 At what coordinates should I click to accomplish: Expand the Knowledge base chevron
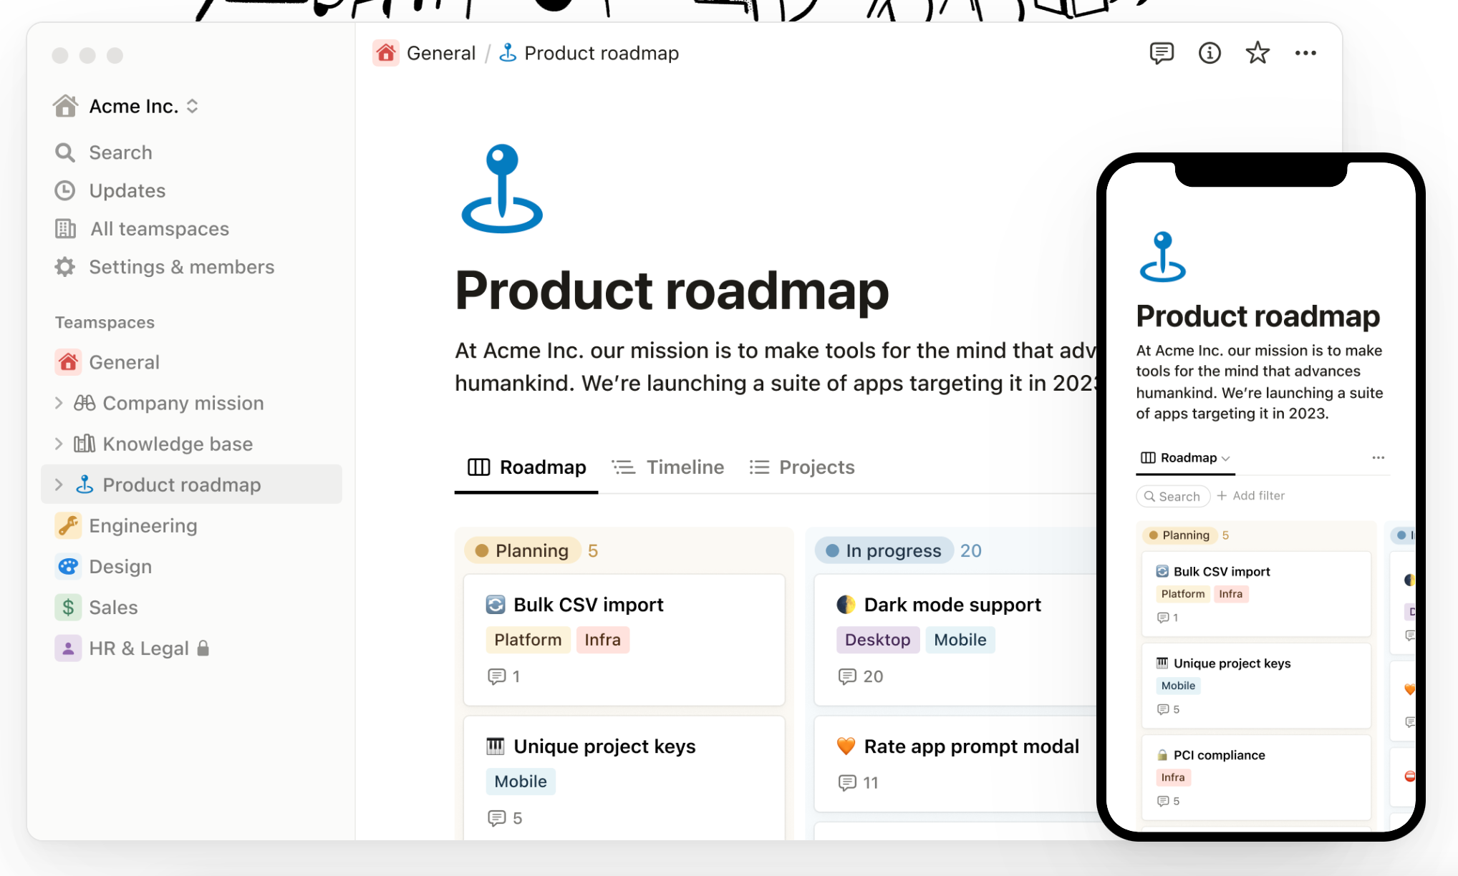pyautogui.click(x=59, y=444)
